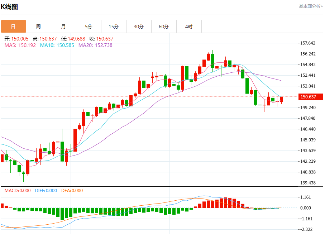Open the 4时 interval tab
This screenshot has height=234, width=325.
pos(189,26)
